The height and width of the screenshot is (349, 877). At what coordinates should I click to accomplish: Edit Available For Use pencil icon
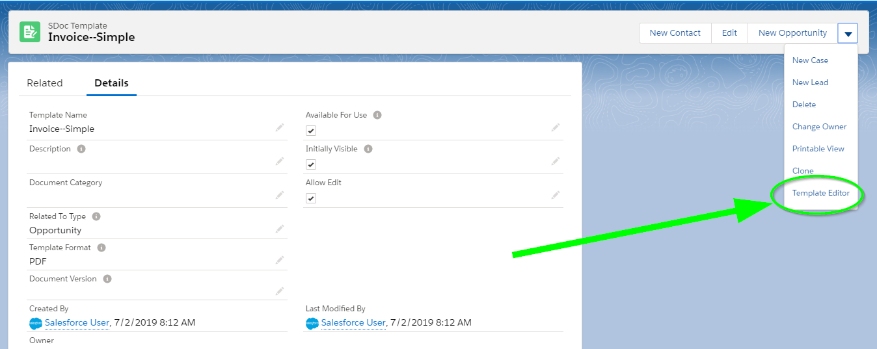556,128
